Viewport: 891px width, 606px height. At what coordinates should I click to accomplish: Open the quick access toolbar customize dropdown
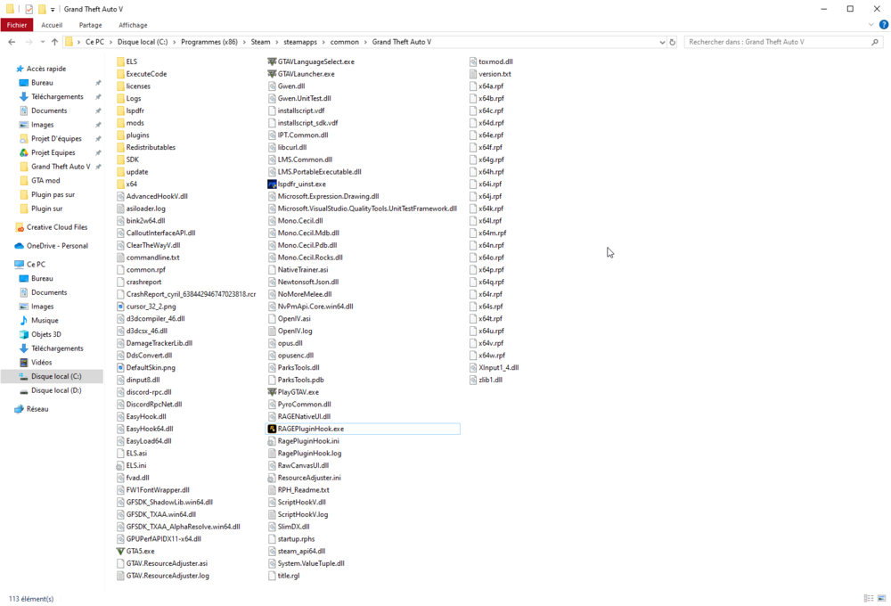click(53, 9)
